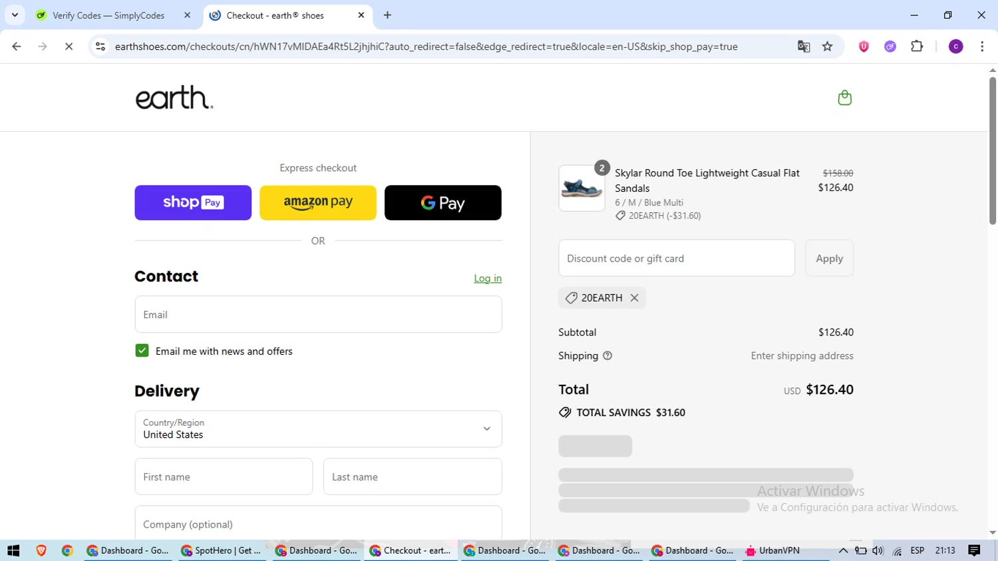Switch to the Verify Codes — SimplyCodes tab
The height and width of the screenshot is (561, 998).
point(108,15)
